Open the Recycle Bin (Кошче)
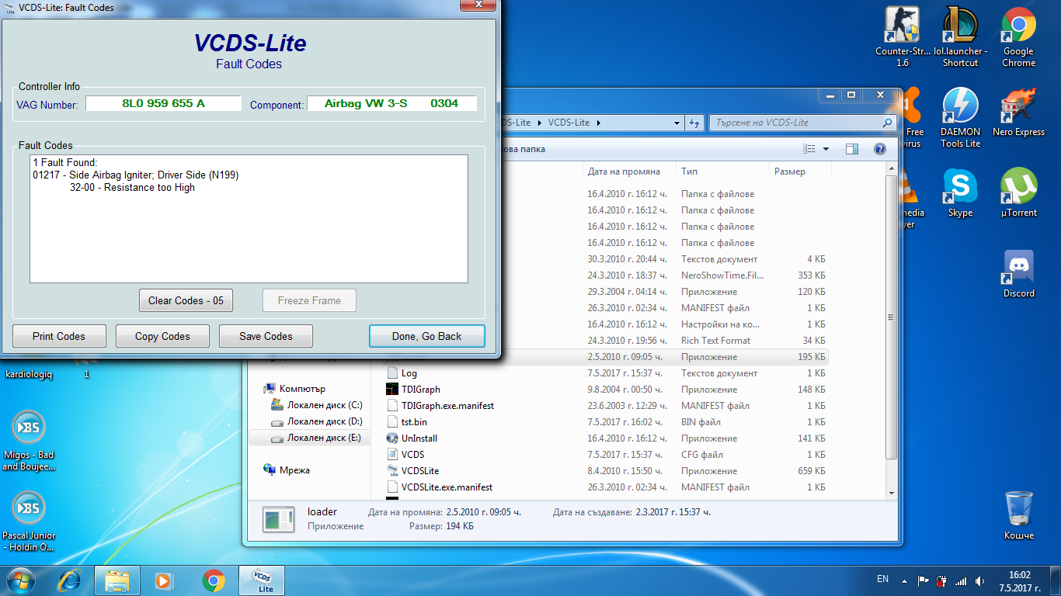Viewport: 1061px width, 596px height. [1018, 514]
